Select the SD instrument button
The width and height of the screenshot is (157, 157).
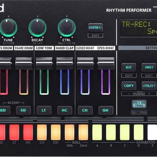(x=24, y=110)
